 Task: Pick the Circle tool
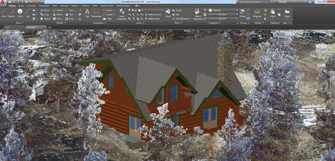click(x=20, y=13)
